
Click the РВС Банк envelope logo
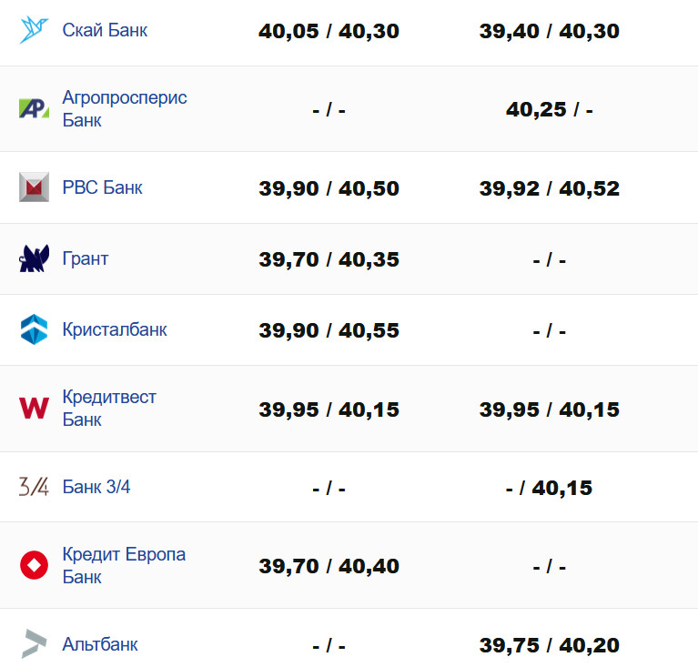pos(34,187)
